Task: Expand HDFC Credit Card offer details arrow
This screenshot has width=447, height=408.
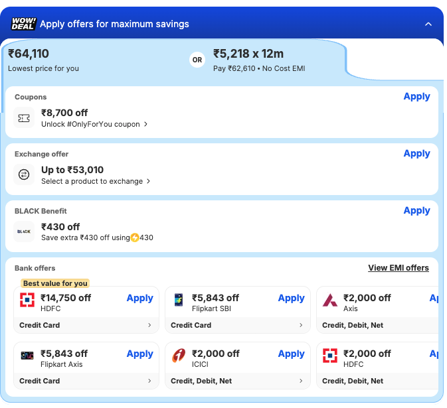Action: (149, 326)
